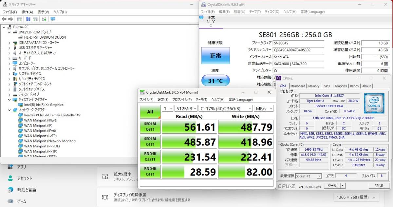
Task: Click the audio speaker category icon
Action: [15, 53]
